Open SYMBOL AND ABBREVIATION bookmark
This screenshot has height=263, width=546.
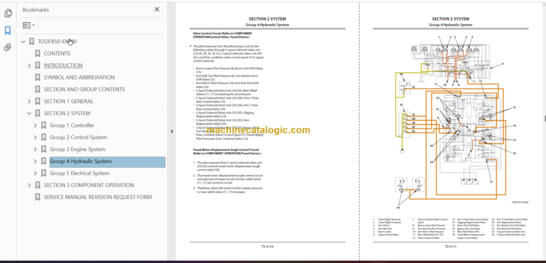[79, 77]
